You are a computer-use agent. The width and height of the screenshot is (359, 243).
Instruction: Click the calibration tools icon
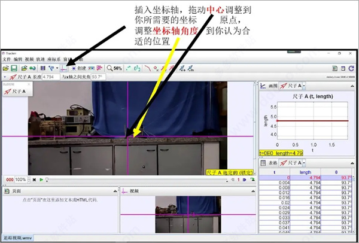pyautogui.click(x=51, y=68)
